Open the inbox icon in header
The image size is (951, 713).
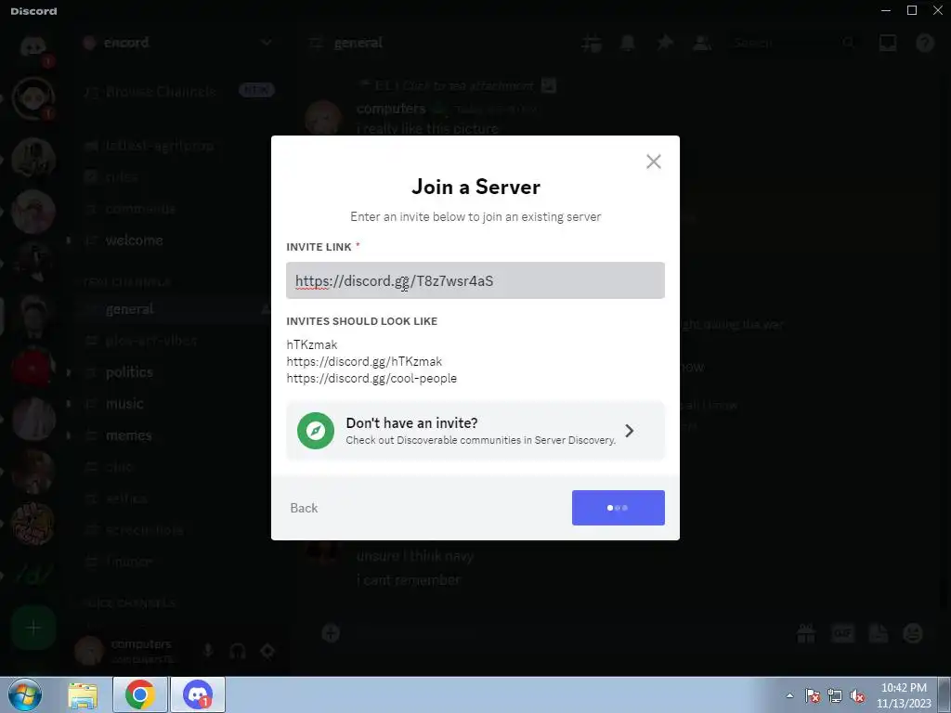pos(887,43)
